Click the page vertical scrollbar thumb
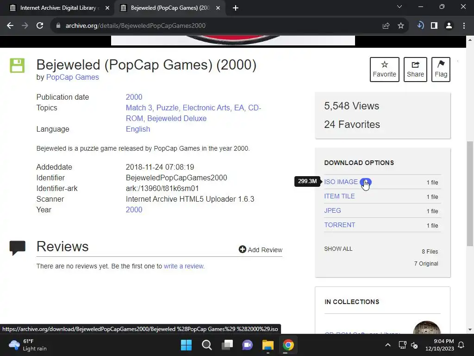The height and width of the screenshot is (356, 474). [470, 194]
